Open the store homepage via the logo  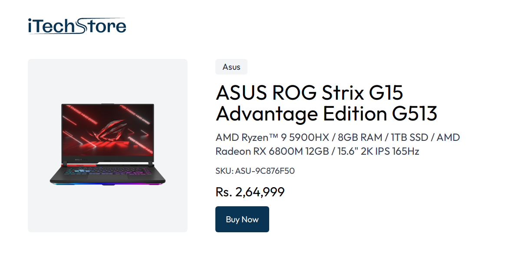(x=76, y=25)
